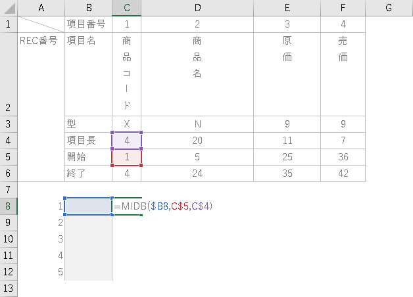The image size is (413, 297).
Task: Select row 9 header
Action: (x=9, y=223)
